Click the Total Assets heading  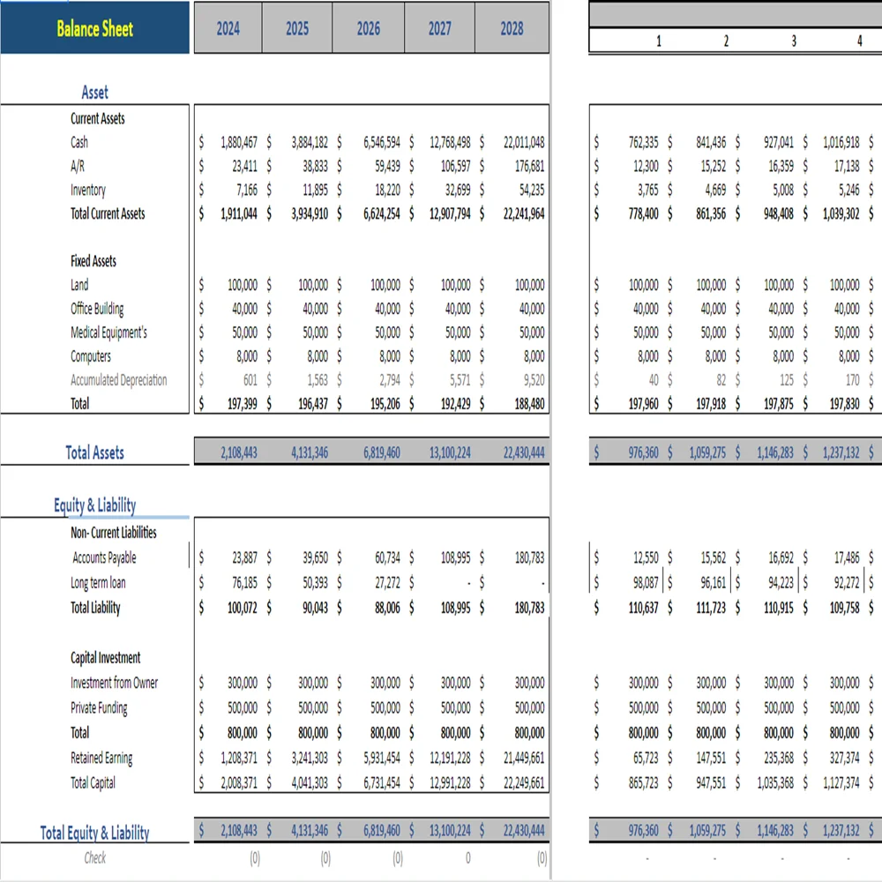coord(94,452)
